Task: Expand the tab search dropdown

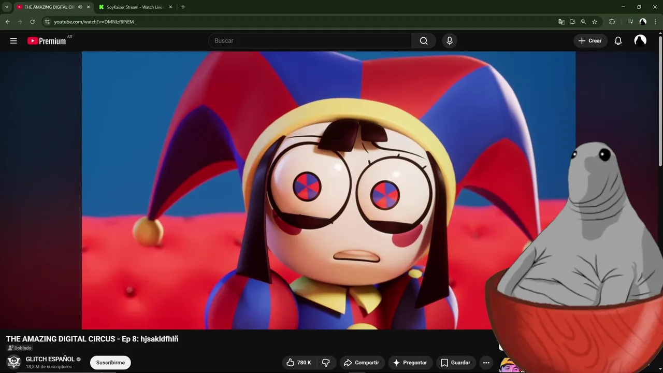Action: (7, 7)
